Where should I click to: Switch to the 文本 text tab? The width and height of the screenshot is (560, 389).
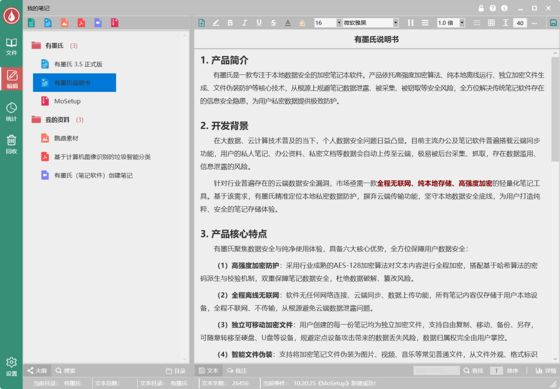tap(208, 371)
